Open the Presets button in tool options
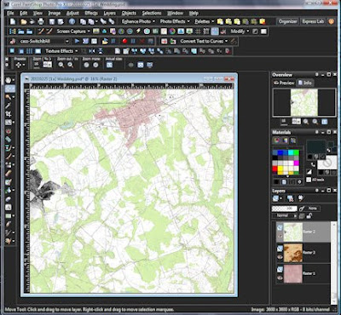Screen dimensions: 341x315 (20, 65)
